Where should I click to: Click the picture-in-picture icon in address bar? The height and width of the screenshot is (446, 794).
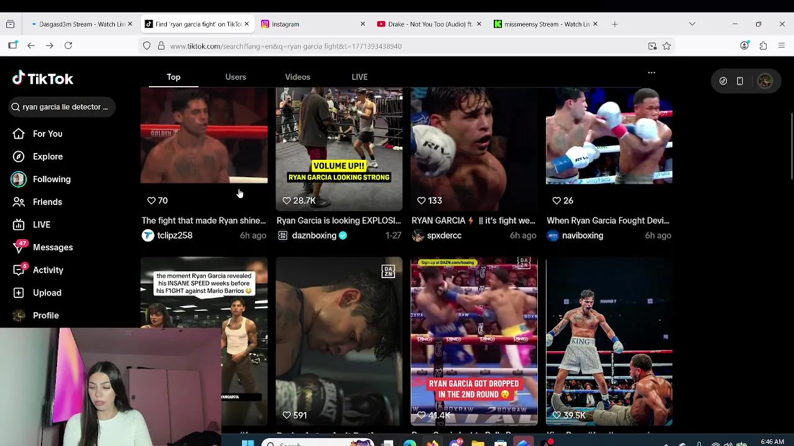pos(652,46)
